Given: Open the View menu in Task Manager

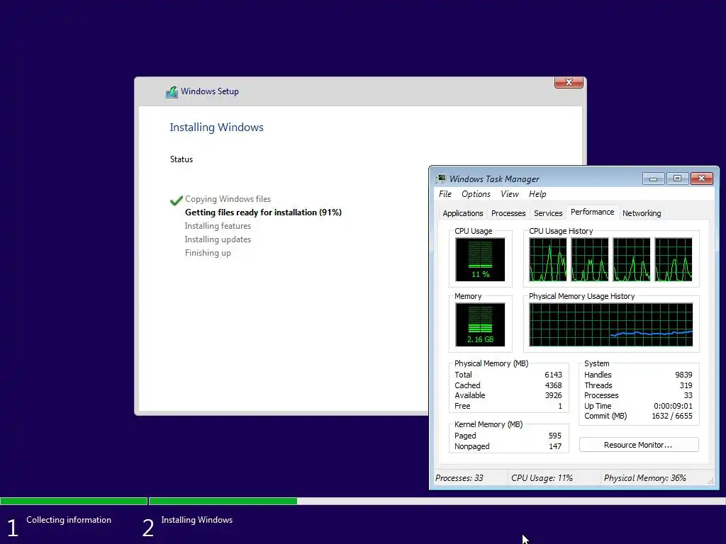Looking at the screenshot, I should [x=509, y=194].
